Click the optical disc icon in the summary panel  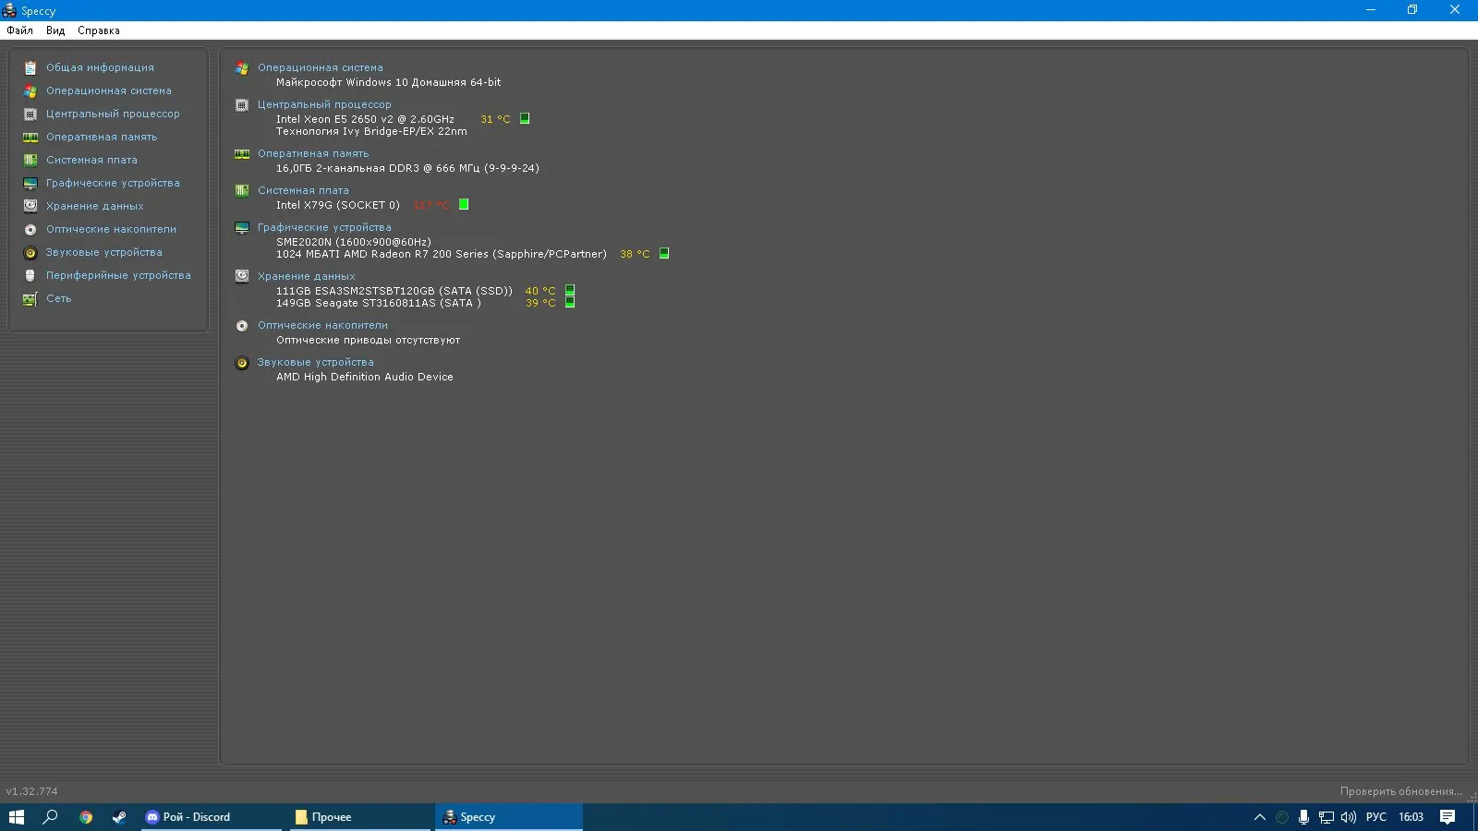[x=242, y=325]
